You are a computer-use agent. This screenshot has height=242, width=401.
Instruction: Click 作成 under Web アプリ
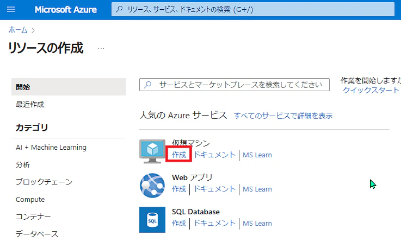[179, 189]
